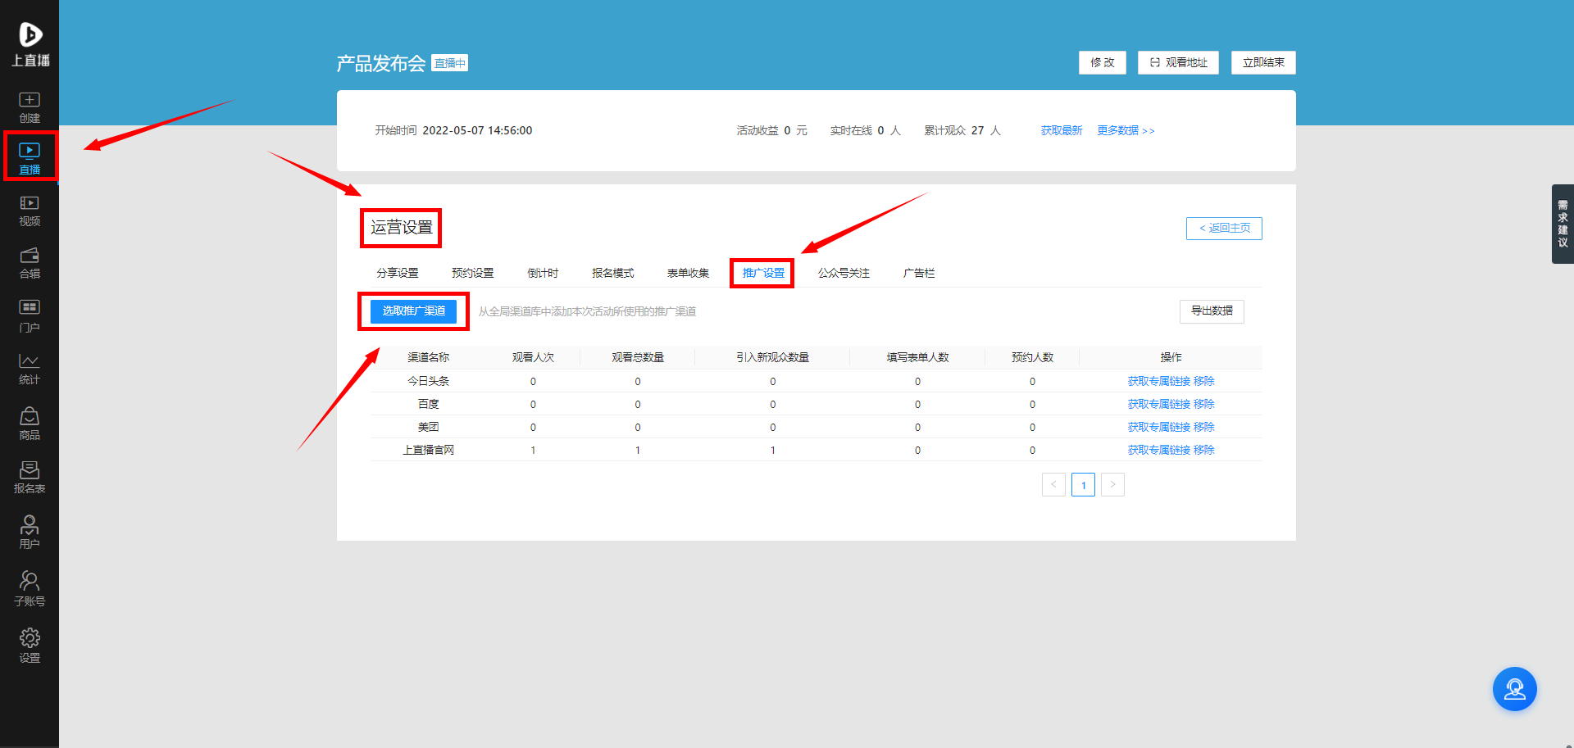Open 商品 in the sidebar
The image size is (1574, 748).
[30, 424]
